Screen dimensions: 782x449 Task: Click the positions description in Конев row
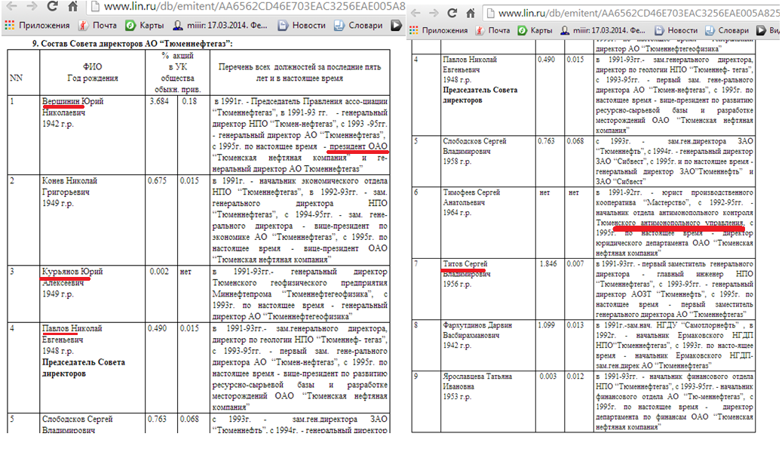coord(299,220)
